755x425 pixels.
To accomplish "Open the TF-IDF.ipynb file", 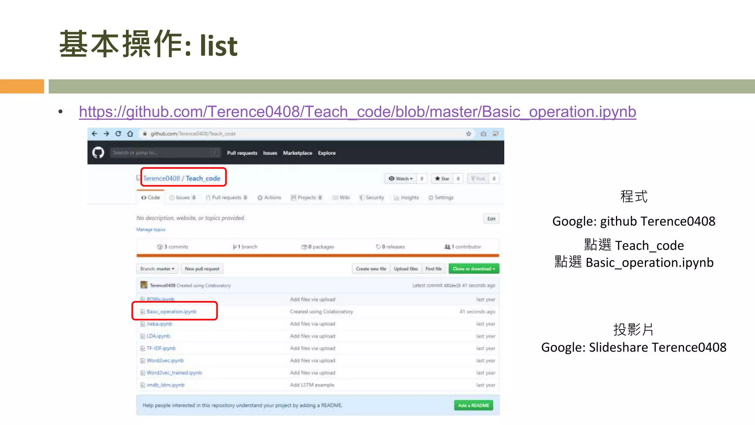I will [x=161, y=348].
